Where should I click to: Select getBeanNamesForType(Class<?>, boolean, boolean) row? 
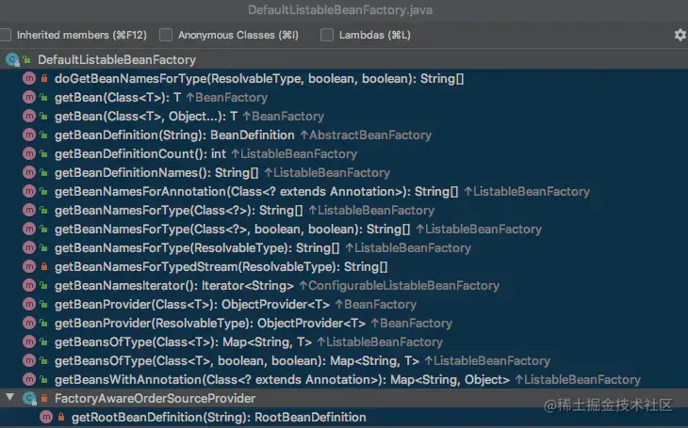pyautogui.click(x=344, y=230)
